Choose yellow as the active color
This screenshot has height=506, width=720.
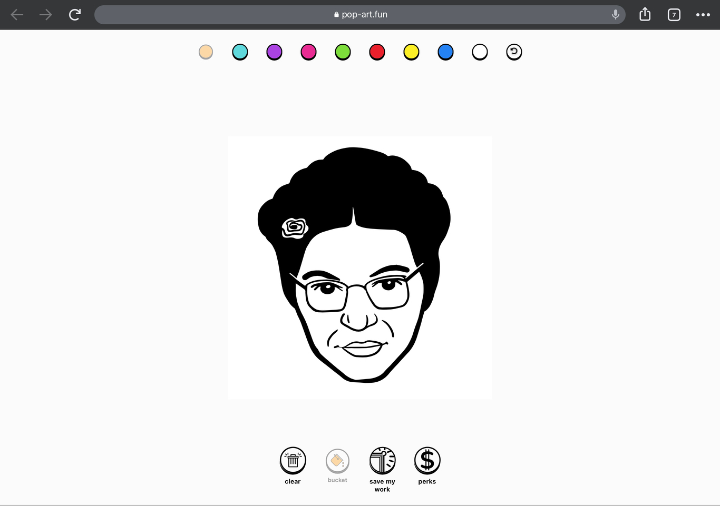[x=411, y=52]
